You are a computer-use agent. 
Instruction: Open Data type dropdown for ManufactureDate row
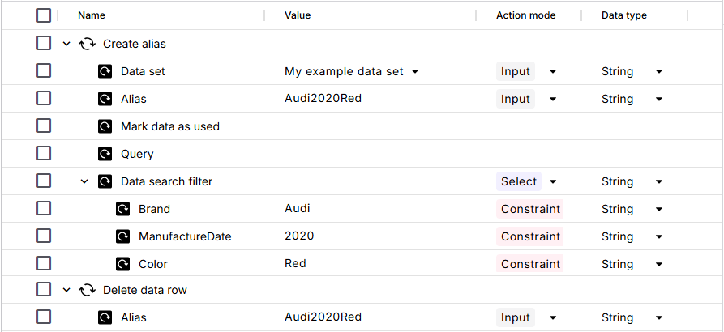pos(658,236)
